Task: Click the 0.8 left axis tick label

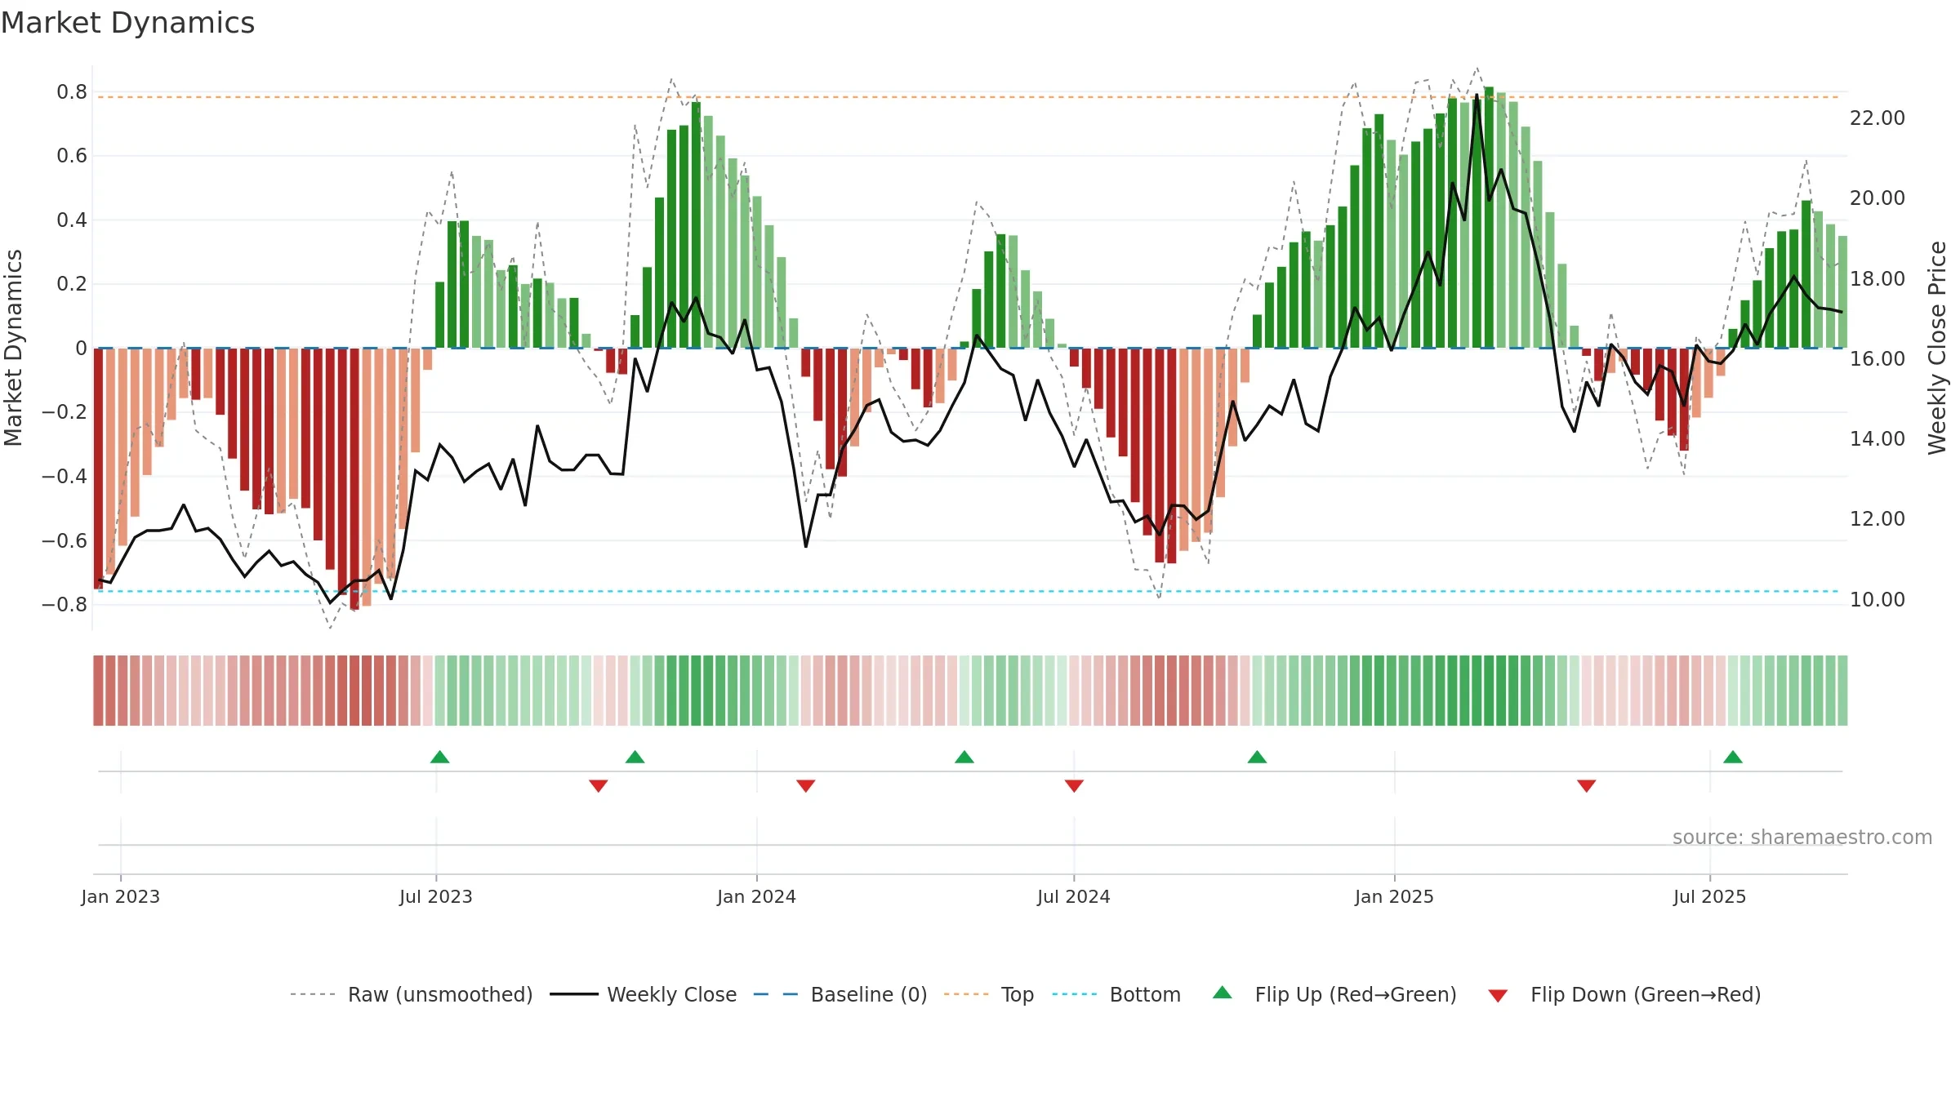Action: pos(72,92)
